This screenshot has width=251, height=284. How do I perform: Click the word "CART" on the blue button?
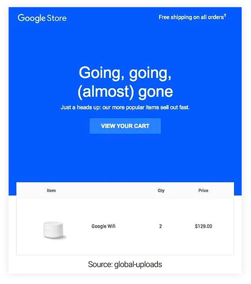[141, 126]
